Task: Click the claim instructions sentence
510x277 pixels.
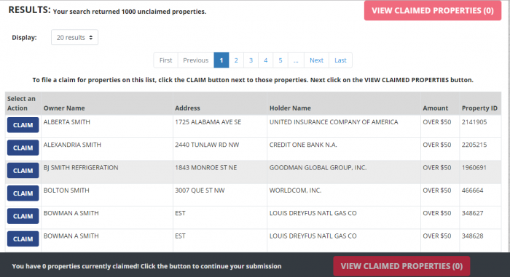Action: tap(253, 80)
